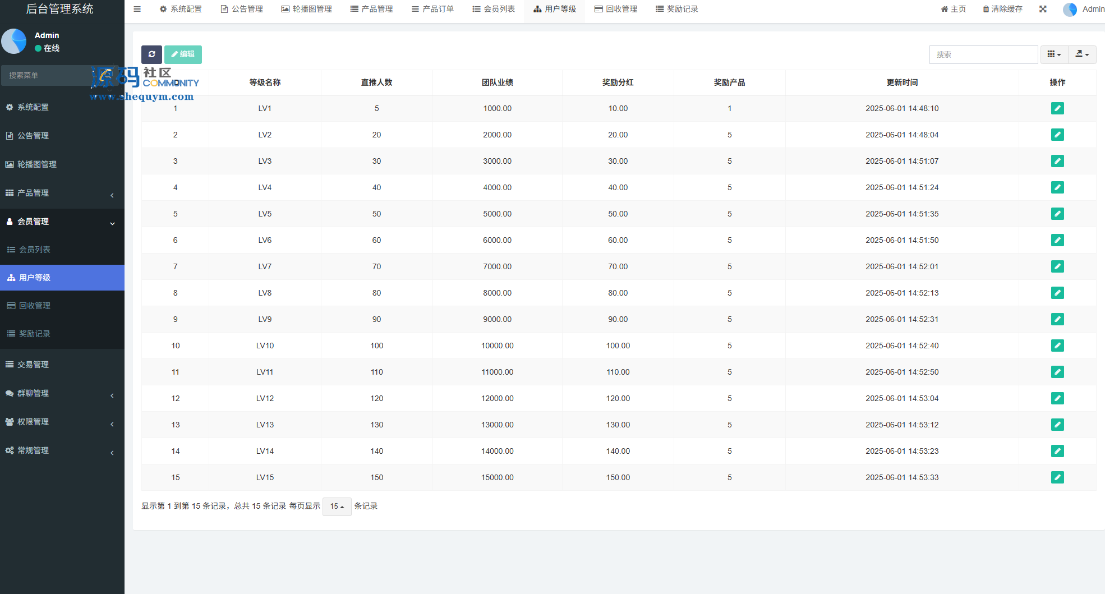Click the Admin avatar in top right

click(1070, 10)
